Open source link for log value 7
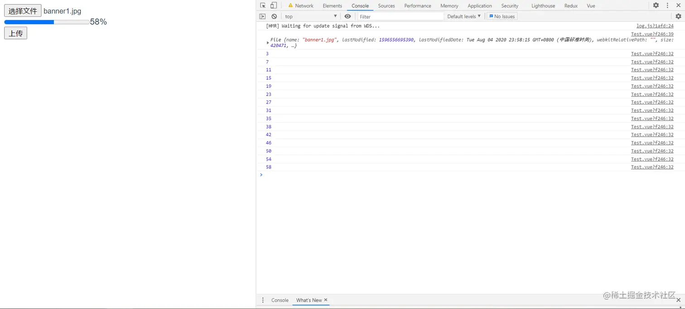Screen dimensions: 685x309 click(x=652, y=62)
